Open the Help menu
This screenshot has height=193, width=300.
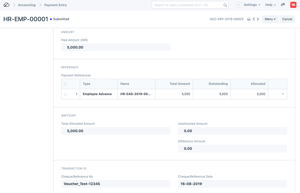(270, 5)
